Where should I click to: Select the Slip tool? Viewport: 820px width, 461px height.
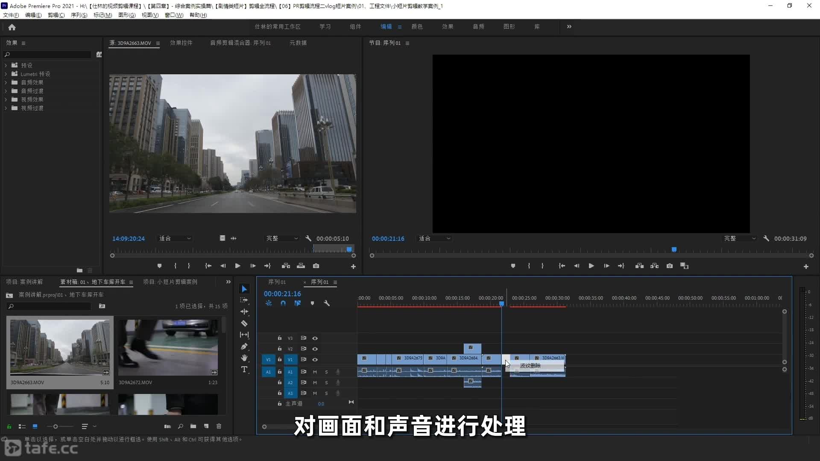pyautogui.click(x=244, y=335)
